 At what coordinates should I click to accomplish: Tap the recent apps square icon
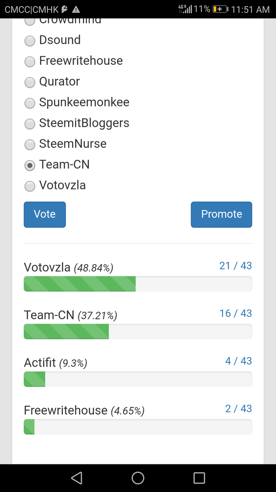pos(199,478)
